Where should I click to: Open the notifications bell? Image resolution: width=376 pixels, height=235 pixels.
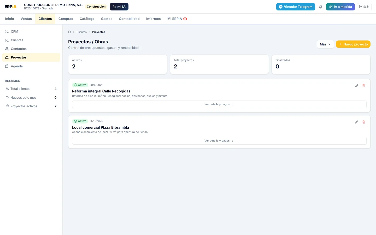pyautogui.click(x=321, y=7)
